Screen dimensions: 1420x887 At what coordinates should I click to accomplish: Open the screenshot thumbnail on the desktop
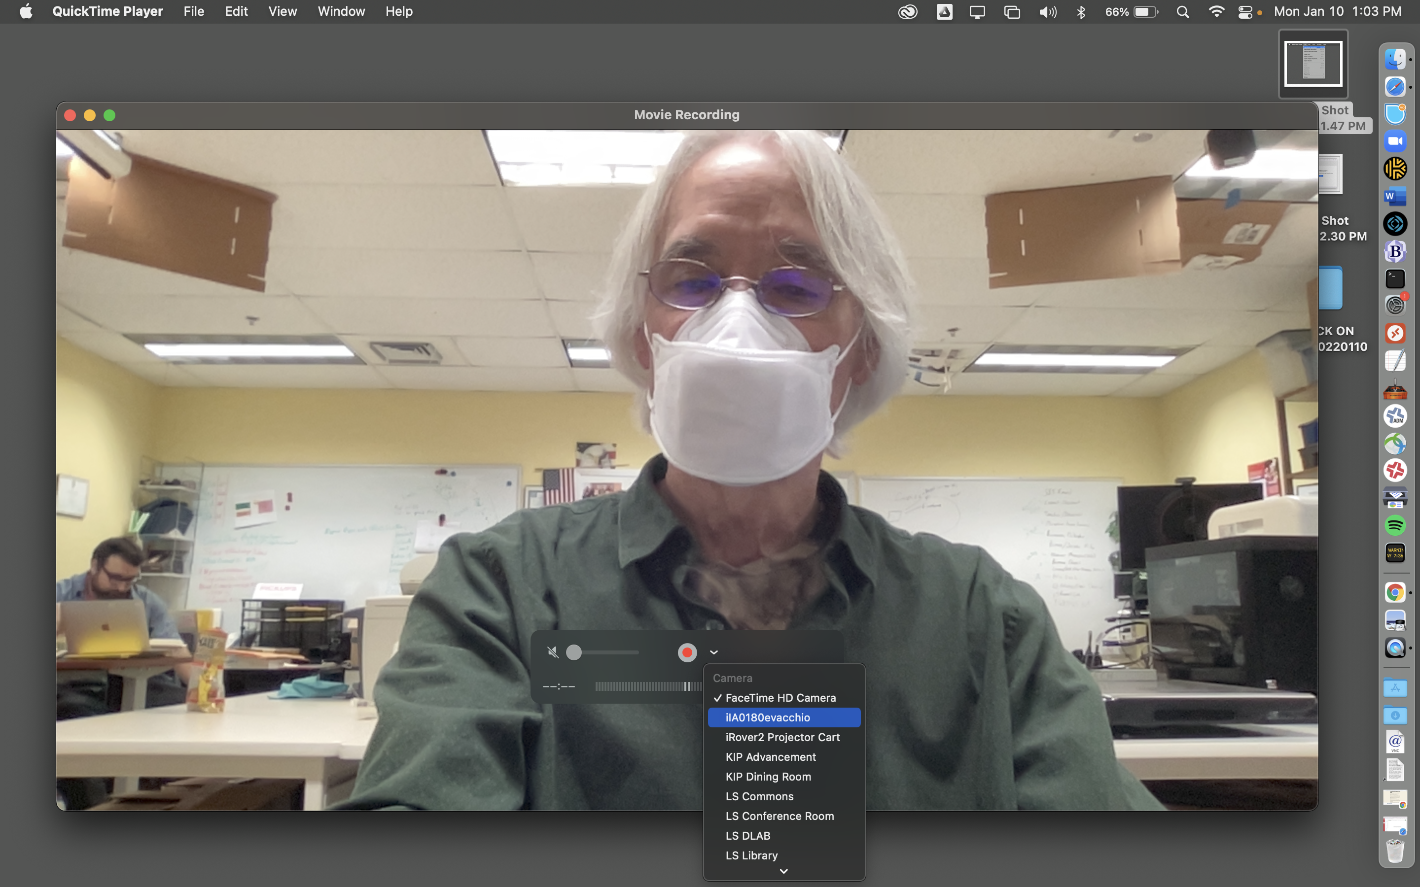[1313, 64]
